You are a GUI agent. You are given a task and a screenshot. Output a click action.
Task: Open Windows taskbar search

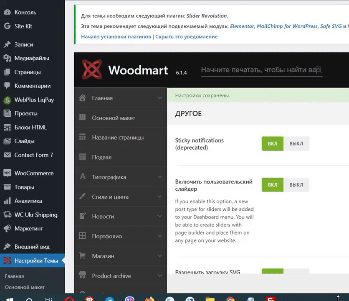(29, 299)
